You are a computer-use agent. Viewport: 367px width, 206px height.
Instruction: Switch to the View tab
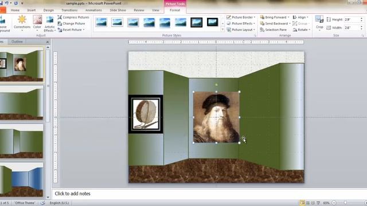(x=155, y=10)
